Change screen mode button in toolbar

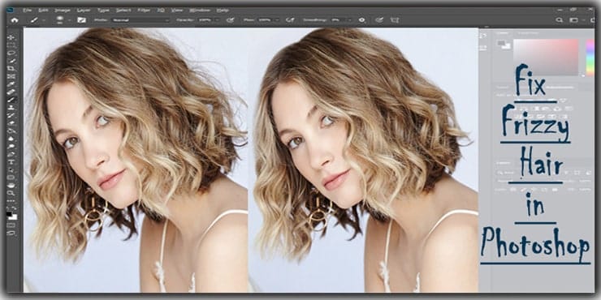click(11, 233)
